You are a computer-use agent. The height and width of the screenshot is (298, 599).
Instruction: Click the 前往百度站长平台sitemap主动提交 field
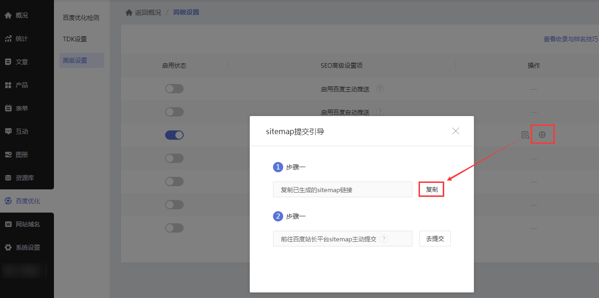tap(343, 239)
